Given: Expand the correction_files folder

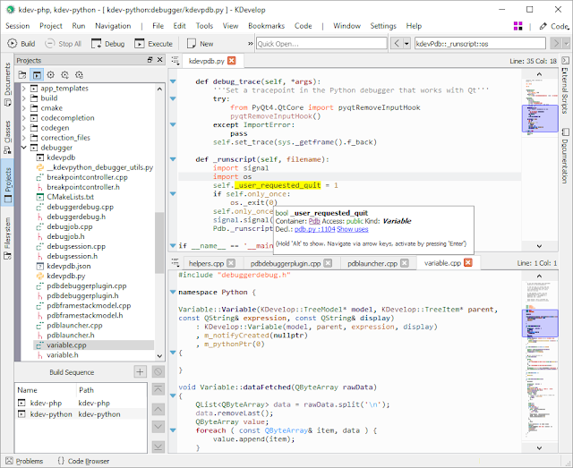Looking at the screenshot, I should (x=24, y=138).
